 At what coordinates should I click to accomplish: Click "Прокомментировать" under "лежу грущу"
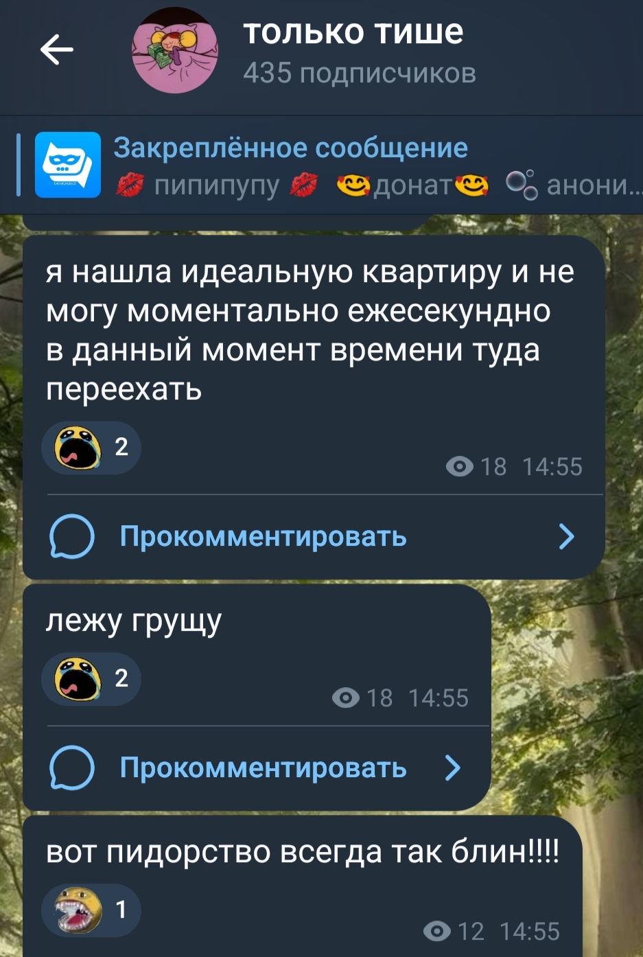[263, 768]
